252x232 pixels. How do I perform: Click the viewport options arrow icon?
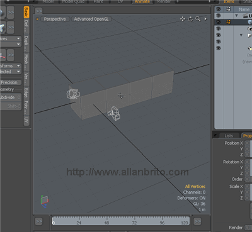pos(205,19)
